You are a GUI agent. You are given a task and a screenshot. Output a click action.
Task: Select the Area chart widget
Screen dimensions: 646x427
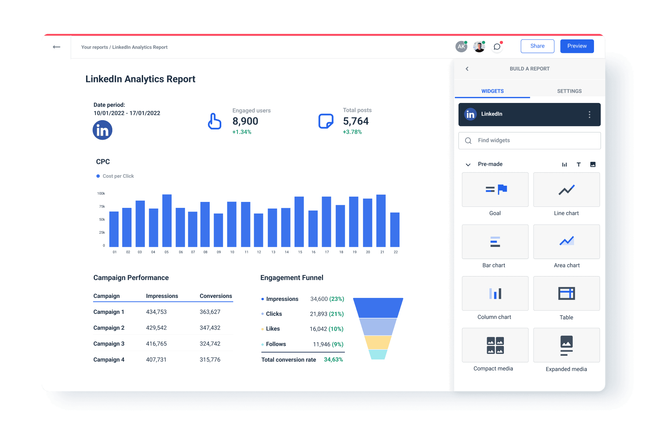coord(566,242)
